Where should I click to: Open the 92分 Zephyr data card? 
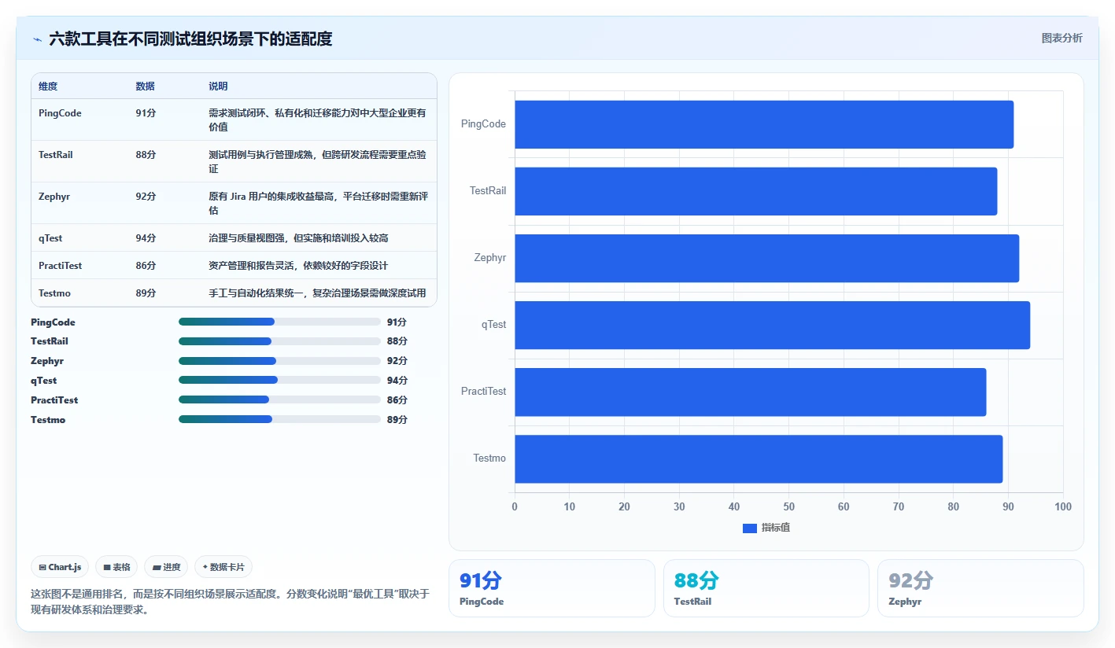980,588
